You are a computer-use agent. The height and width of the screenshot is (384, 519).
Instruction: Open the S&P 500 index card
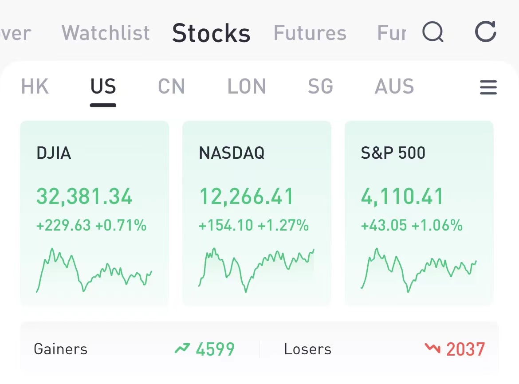(x=419, y=213)
